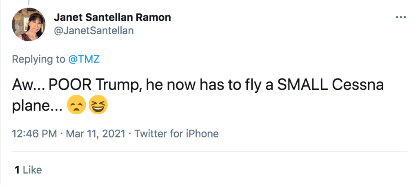The image size is (418, 185).
Task: Click the "Replying to" label
Action: coord(38,59)
